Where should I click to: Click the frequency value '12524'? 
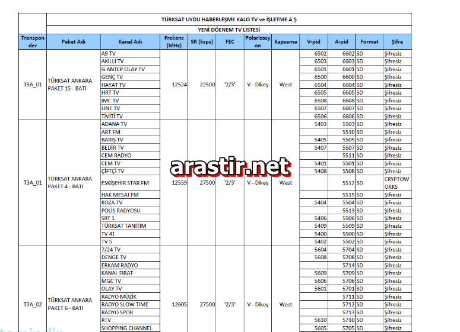[179, 85]
